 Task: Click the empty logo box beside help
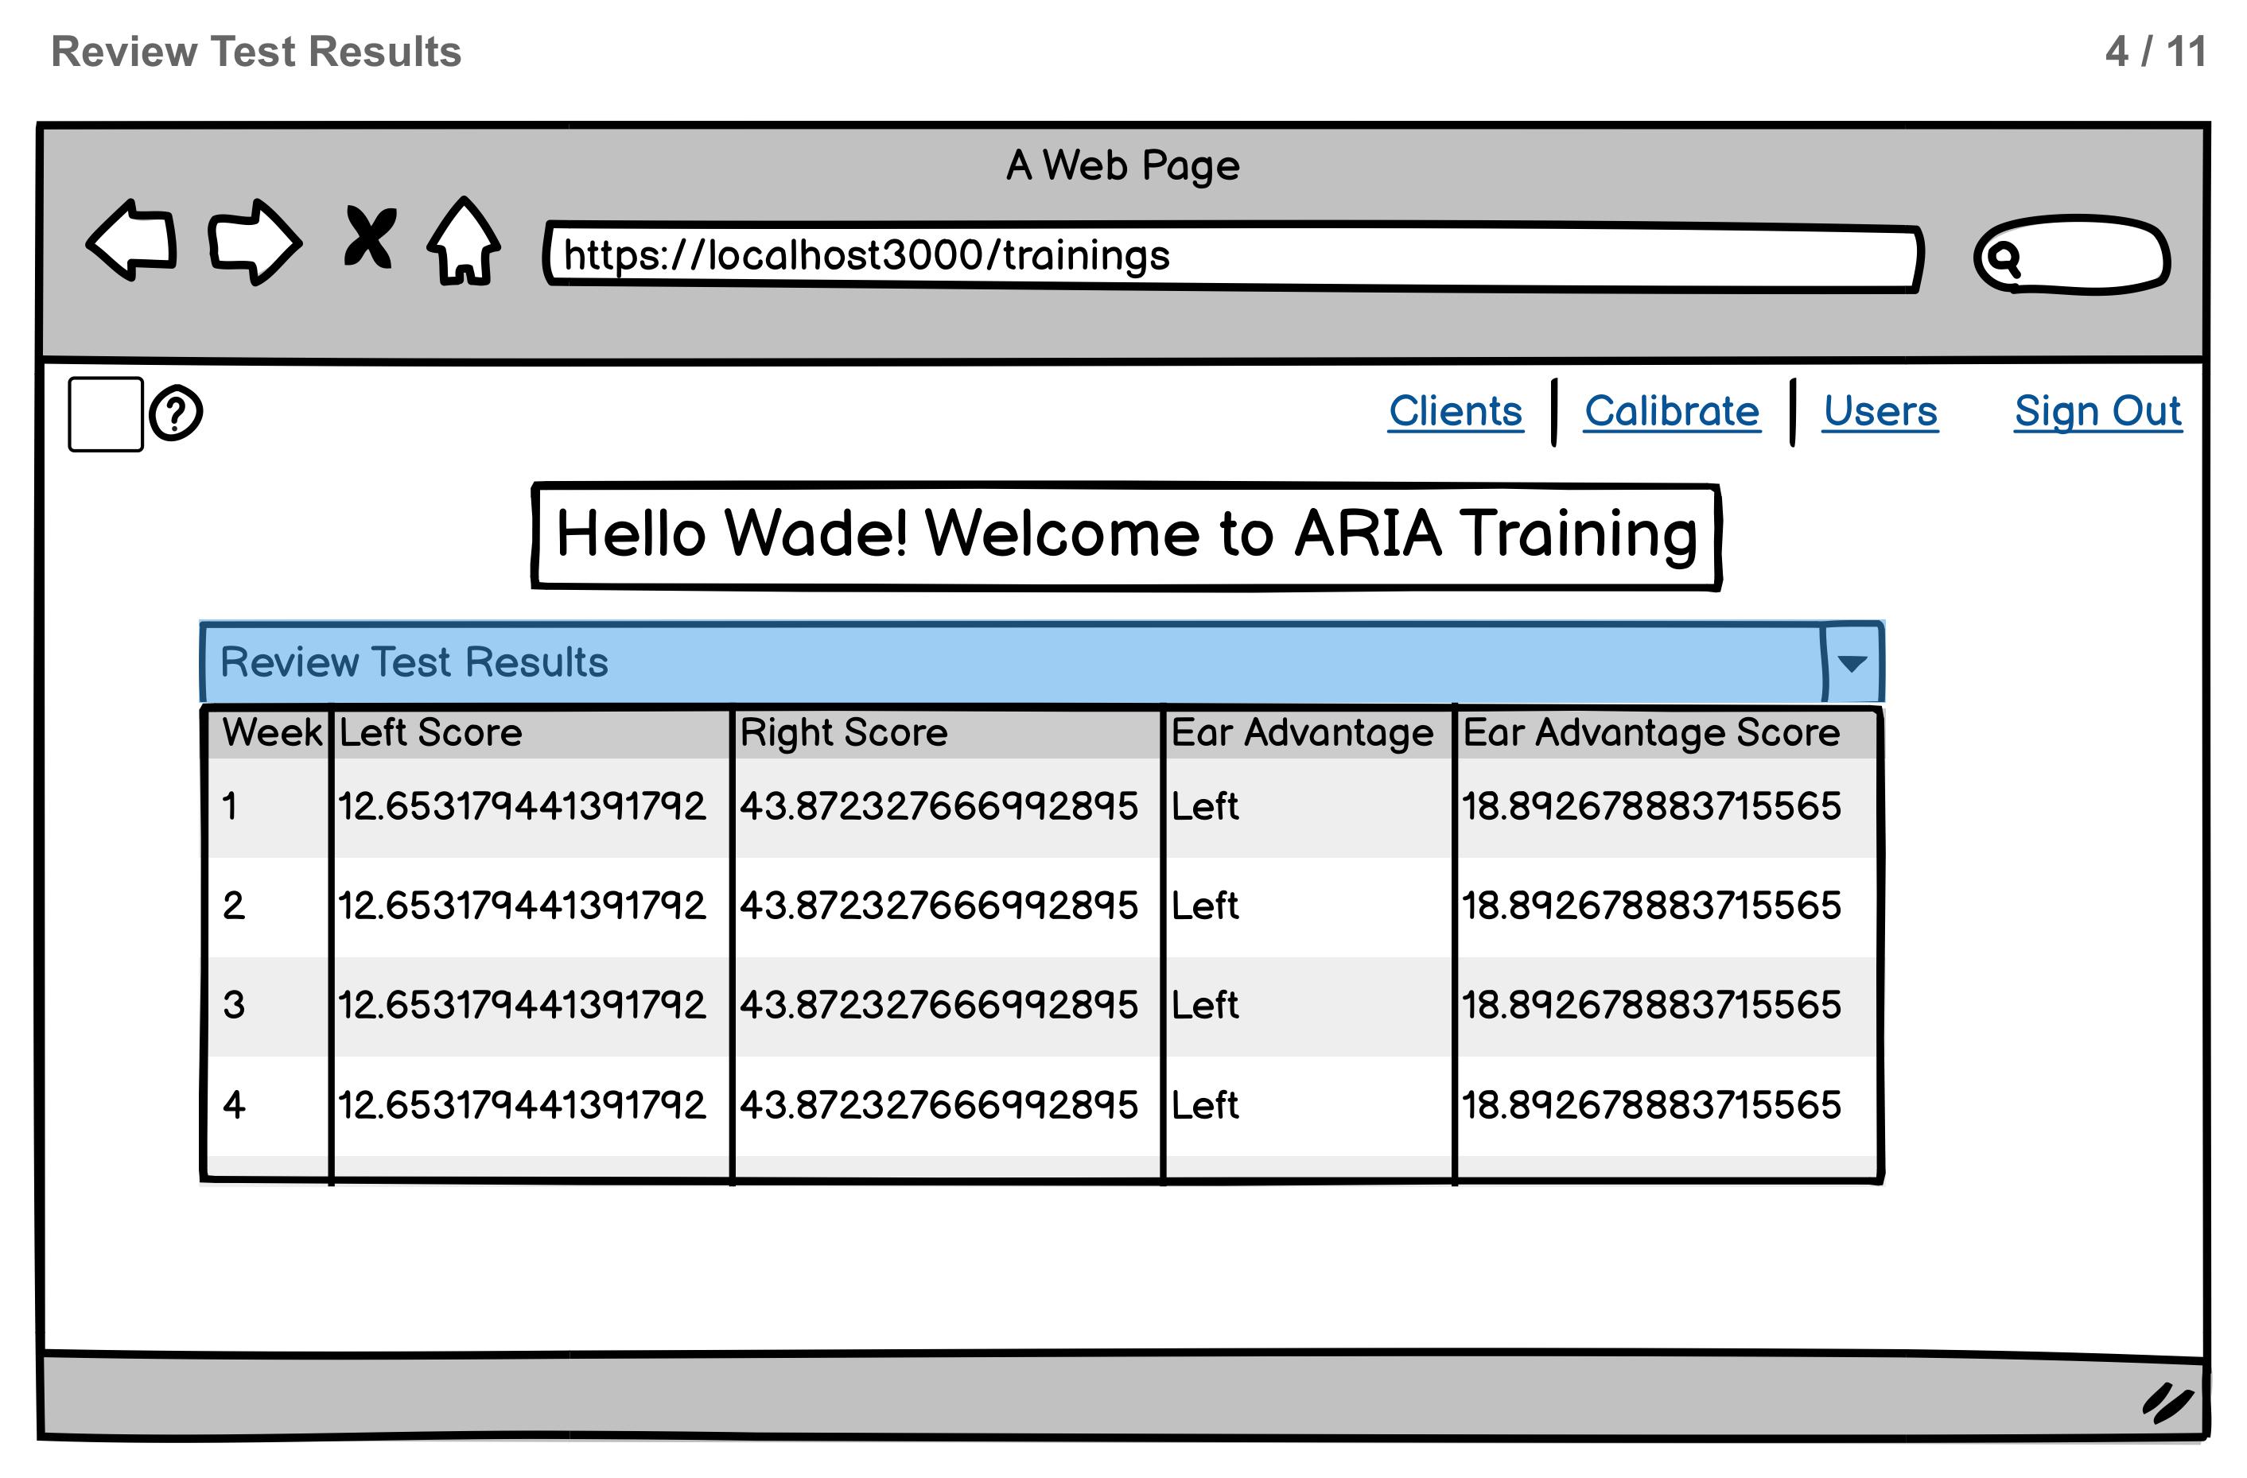click(x=106, y=414)
